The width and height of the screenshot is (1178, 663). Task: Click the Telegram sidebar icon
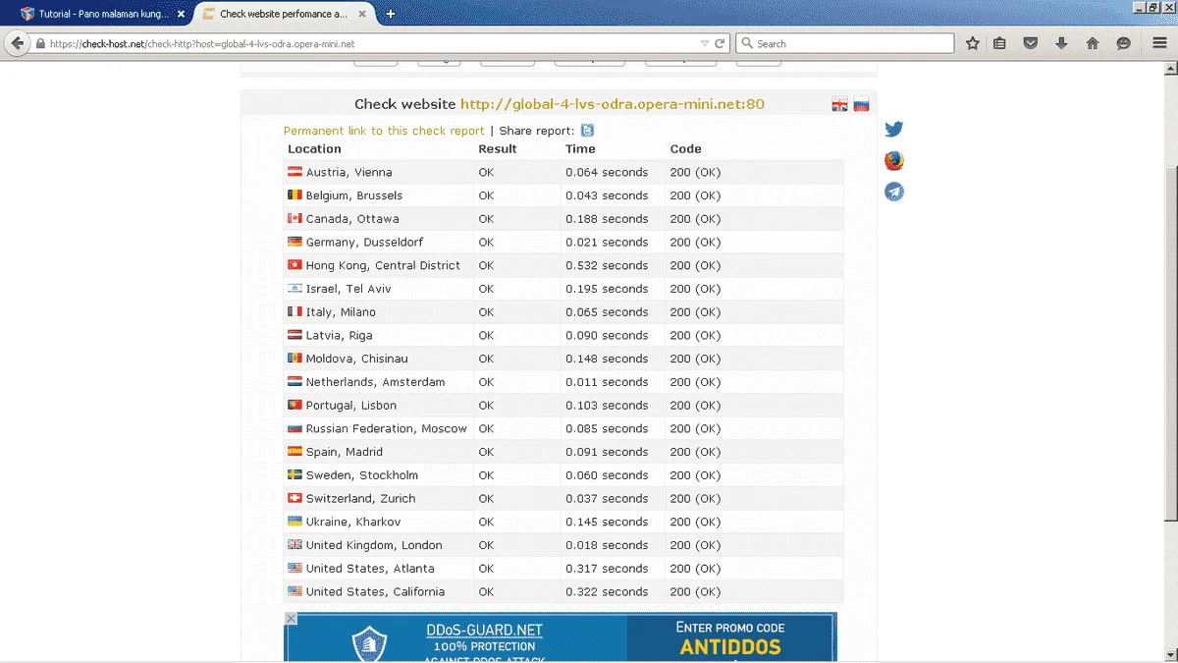893,192
